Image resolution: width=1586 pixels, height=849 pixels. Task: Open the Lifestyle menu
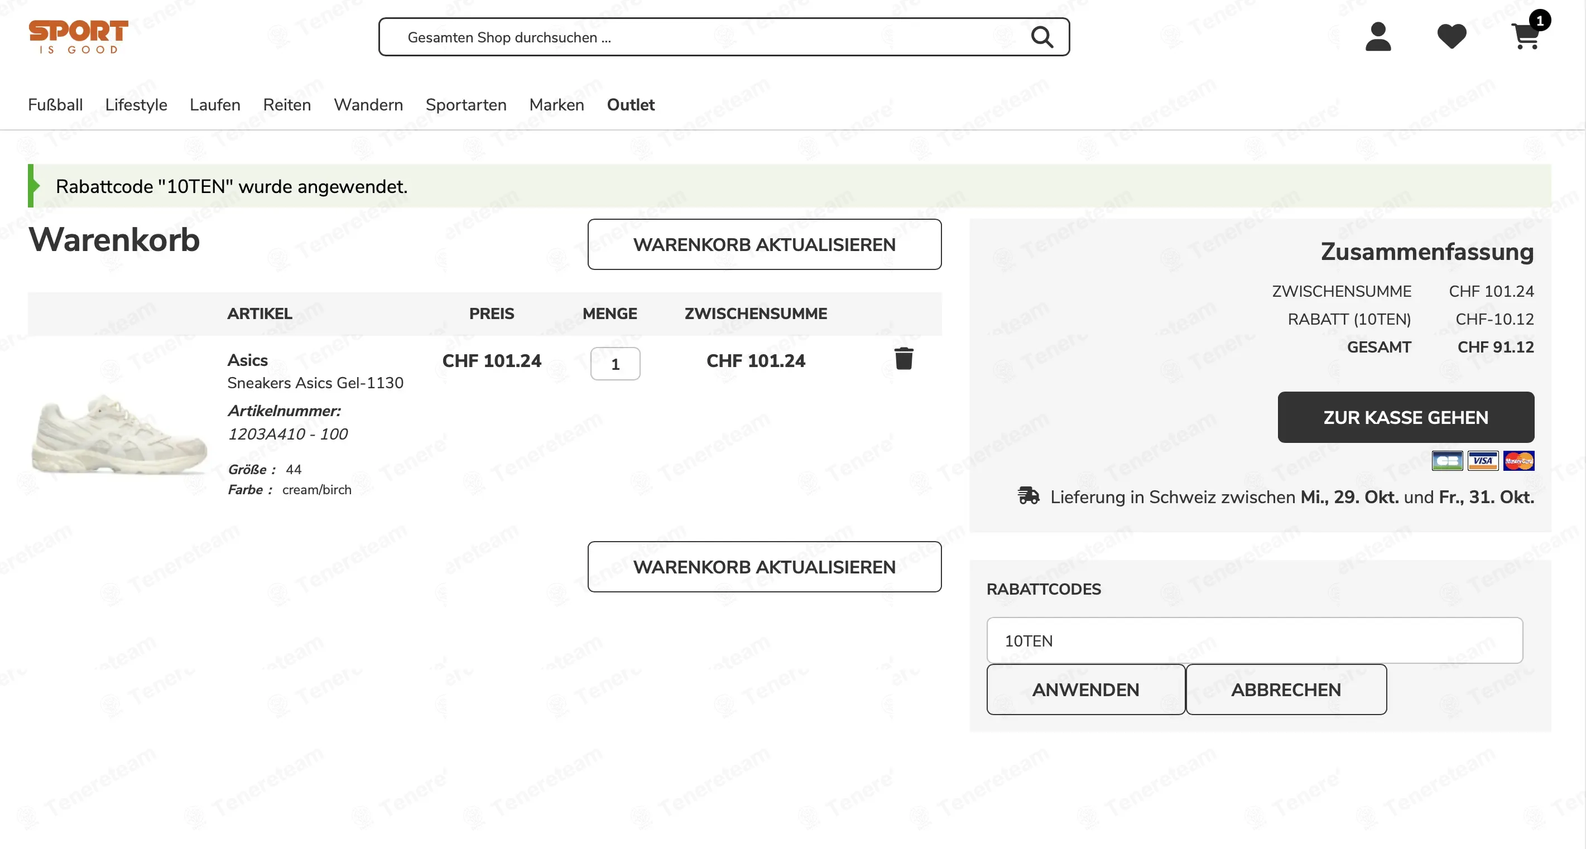pyautogui.click(x=136, y=104)
